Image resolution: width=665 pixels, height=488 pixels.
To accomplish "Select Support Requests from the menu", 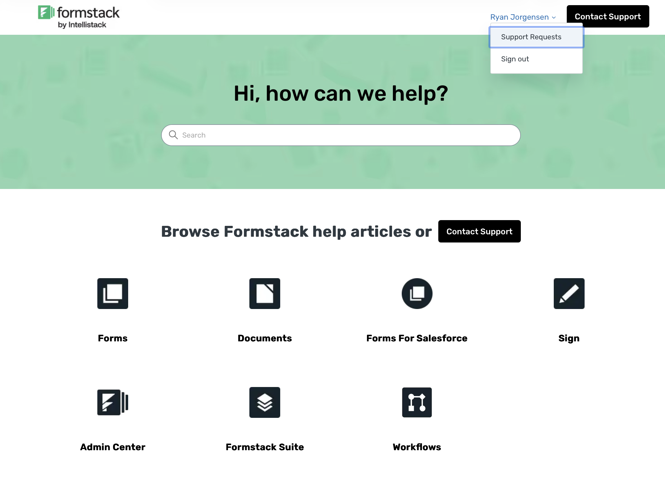I will coord(531,37).
